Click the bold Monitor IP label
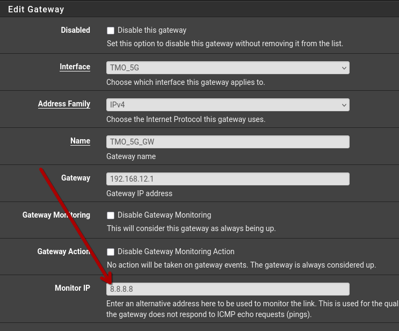The height and width of the screenshot is (331, 399). 72,289
